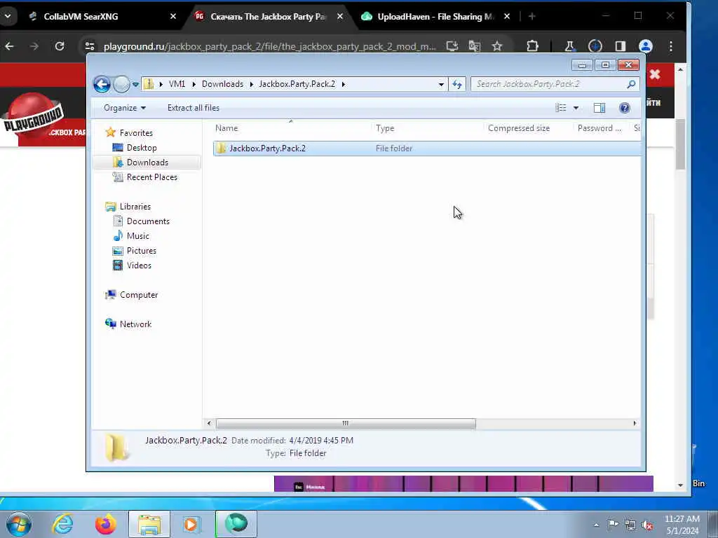This screenshot has width=718, height=538.
Task: Open recent locations dropdown beside nav arrows
Action: [x=135, y=85]
